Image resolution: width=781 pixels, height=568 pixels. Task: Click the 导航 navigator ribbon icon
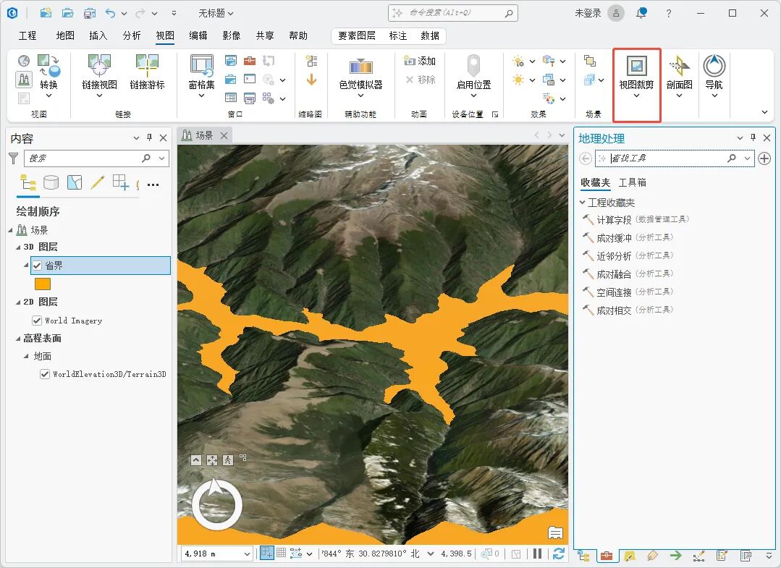tap(714, 75)
